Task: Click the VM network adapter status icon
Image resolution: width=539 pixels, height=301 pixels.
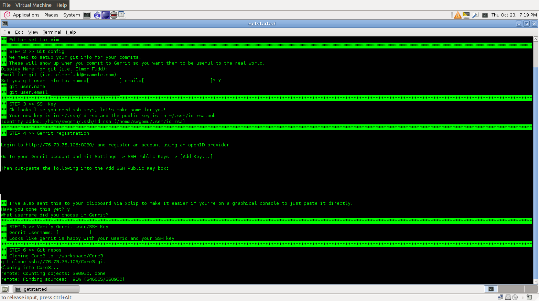Action: [500, 297]
